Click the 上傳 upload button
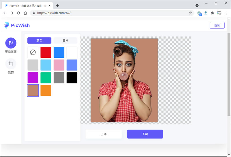The image size is (231, 157). 104,134
